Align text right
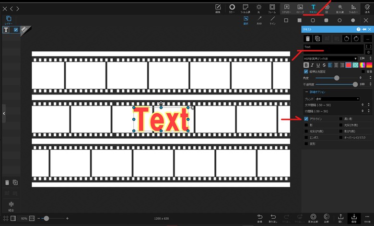Screen dimensions: 374x226 [x=342, y=65]
